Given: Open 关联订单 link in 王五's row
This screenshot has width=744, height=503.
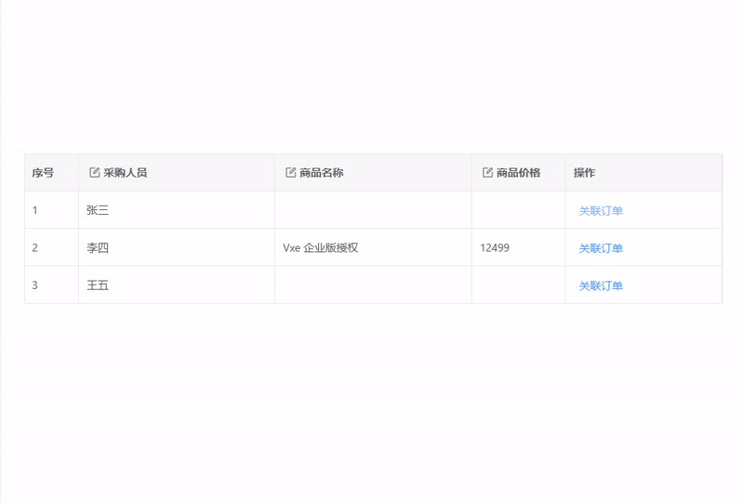Looking at the screenshot, I should (x=601, y=285).
